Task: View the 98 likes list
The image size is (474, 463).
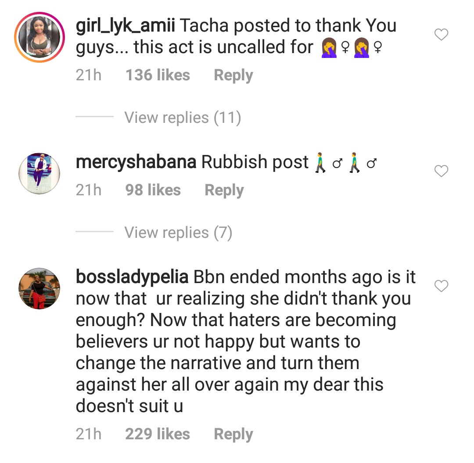Action: tap(153, 190)
